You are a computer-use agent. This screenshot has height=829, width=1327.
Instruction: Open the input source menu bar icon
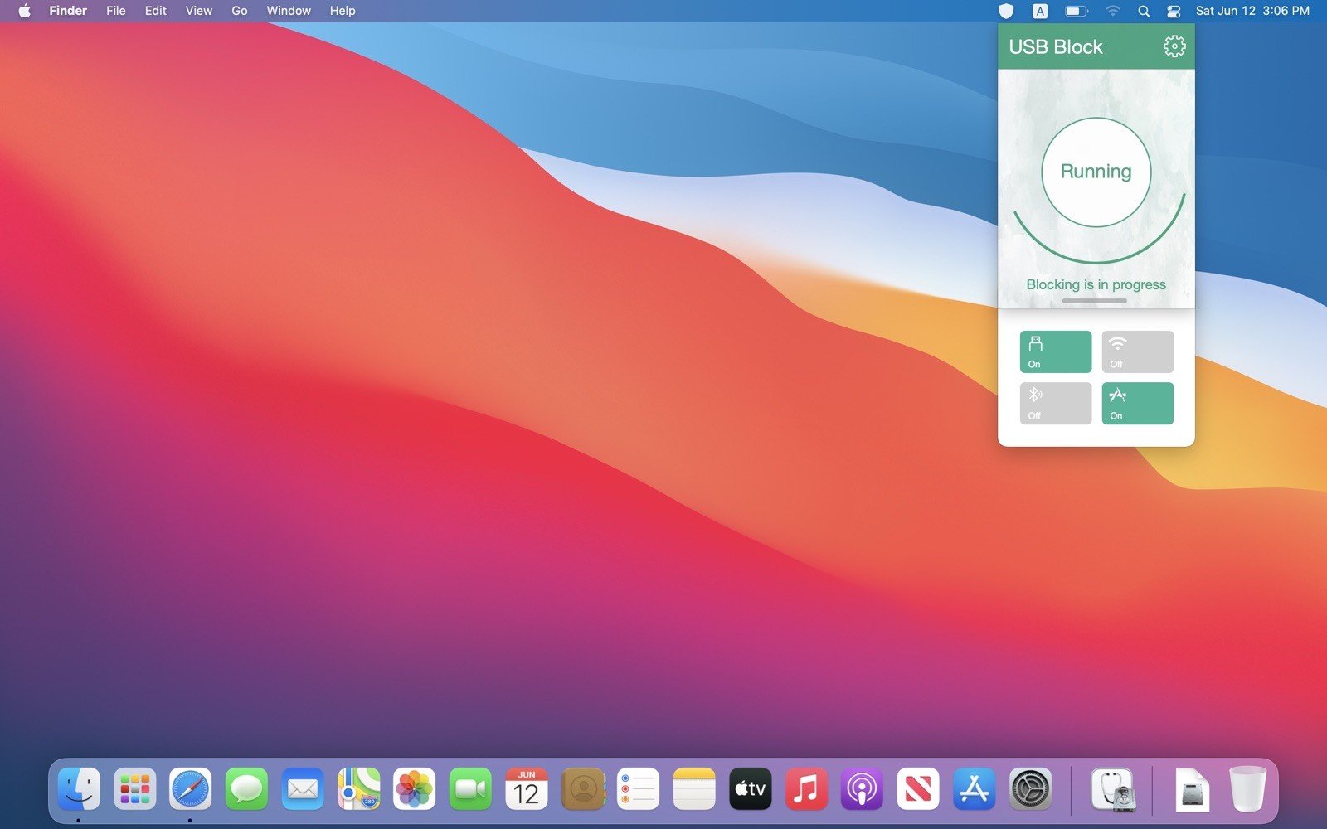1040,11
